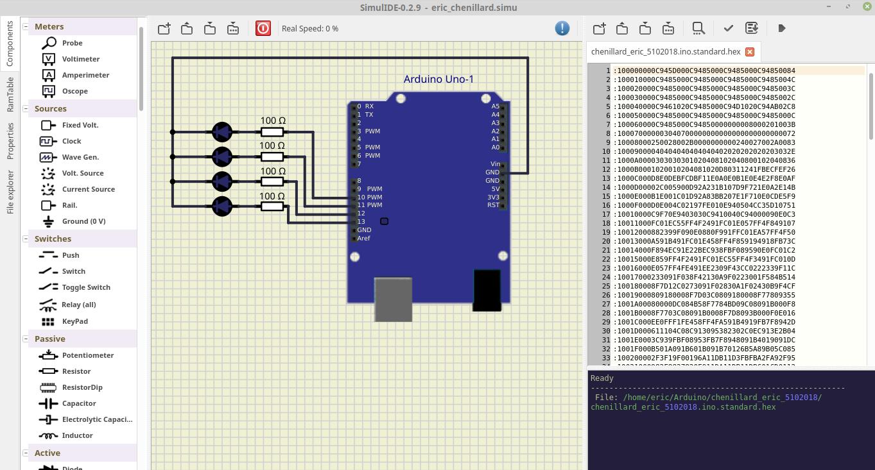Select the Switch component
This screenshot has width=875, height=470.
click(x=73, y=271)
